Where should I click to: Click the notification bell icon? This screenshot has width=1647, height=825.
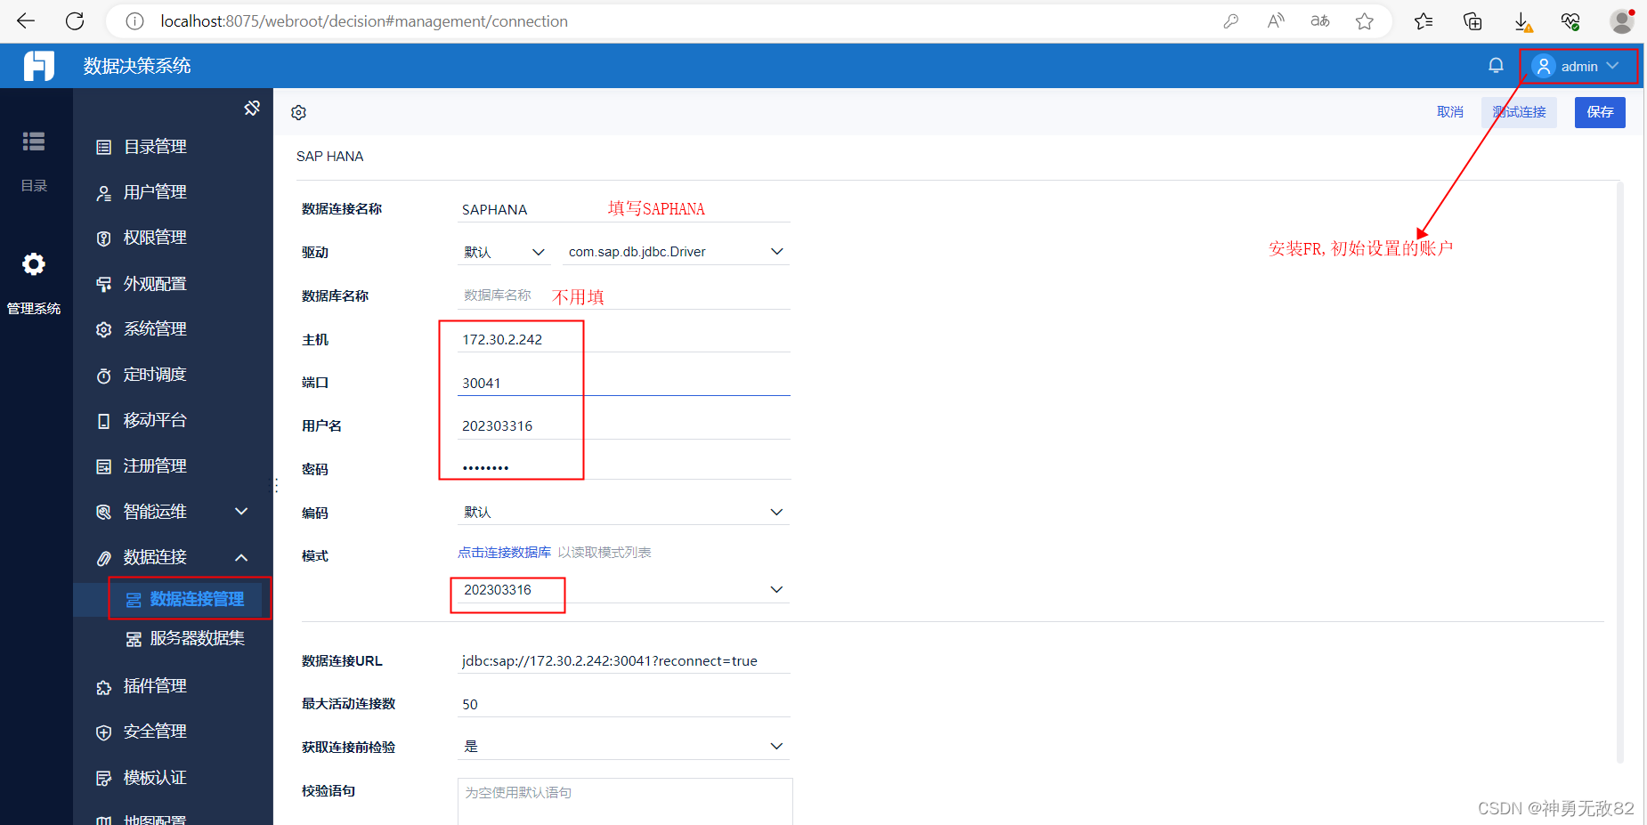[x=1496, y=65]
